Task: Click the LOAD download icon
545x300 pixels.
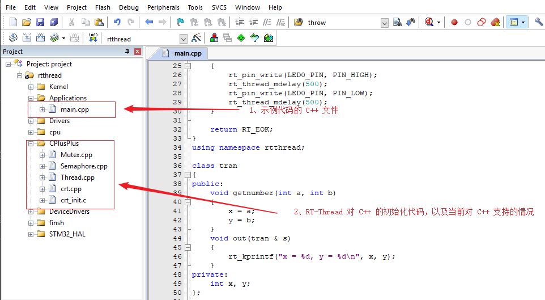Action: 93,37
